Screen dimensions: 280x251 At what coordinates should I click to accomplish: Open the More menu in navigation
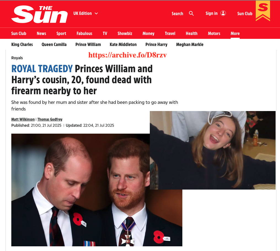coord(235,34)
